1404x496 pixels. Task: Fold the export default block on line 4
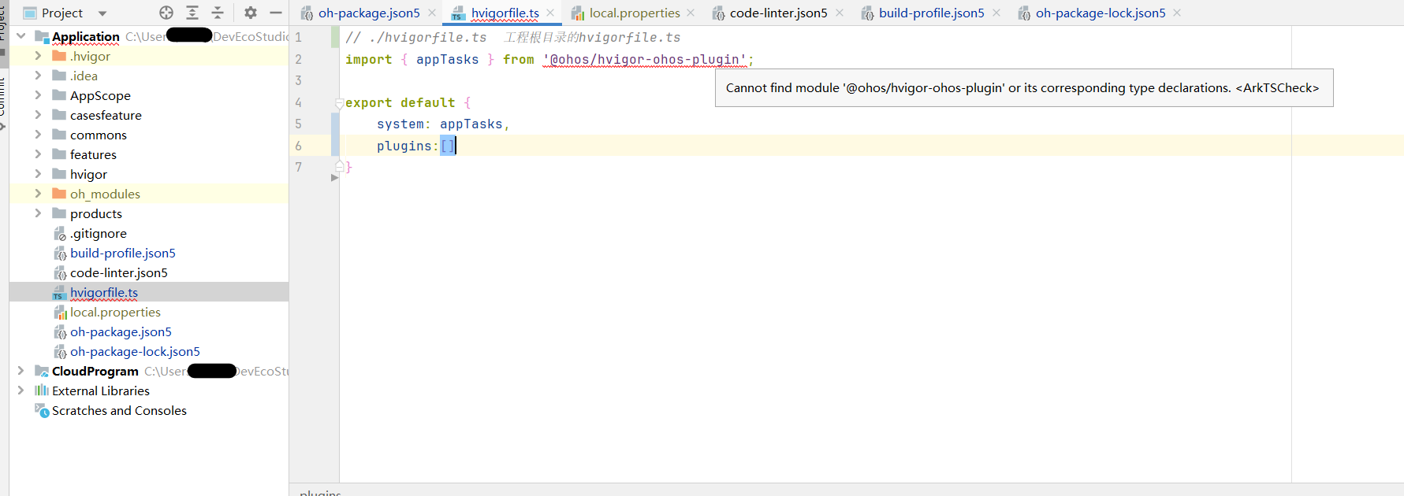click(x=340, y=103)
